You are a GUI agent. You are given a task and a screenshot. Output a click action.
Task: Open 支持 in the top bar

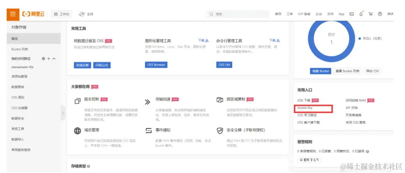330,14
